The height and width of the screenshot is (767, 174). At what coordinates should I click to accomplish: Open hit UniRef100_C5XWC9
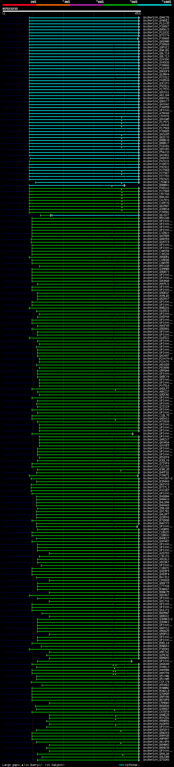tap(156, 182)
